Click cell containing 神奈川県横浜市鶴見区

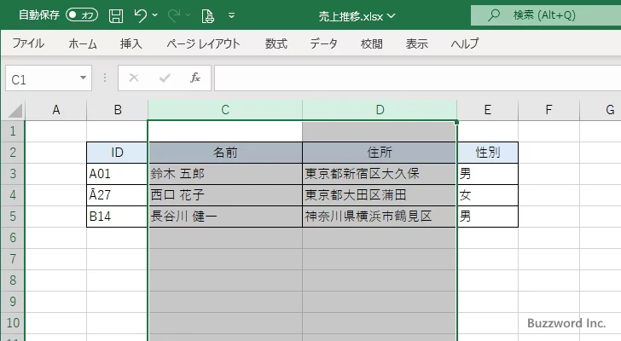coord(380,217)
